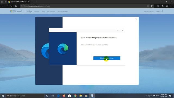The height and width of the screenshot is (98, 174).
Task: Open the home page via the house icon
Action: click(16, 6)
